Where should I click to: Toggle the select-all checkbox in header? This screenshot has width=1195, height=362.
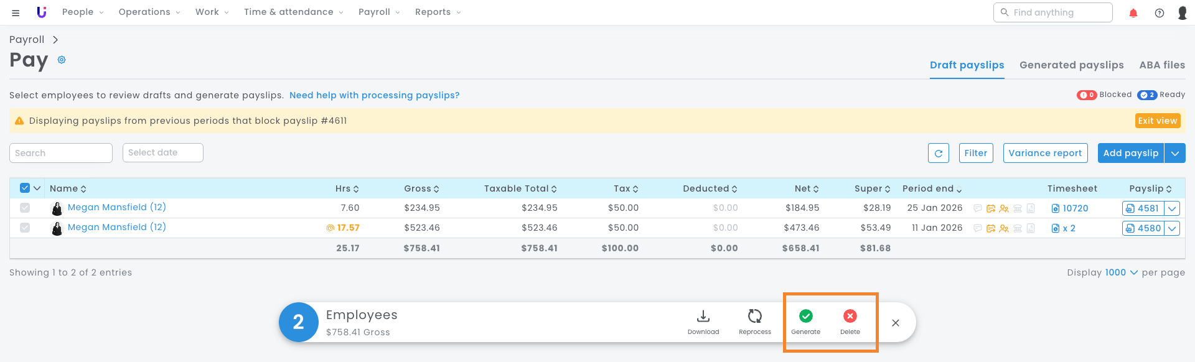(x=25, y=188)
